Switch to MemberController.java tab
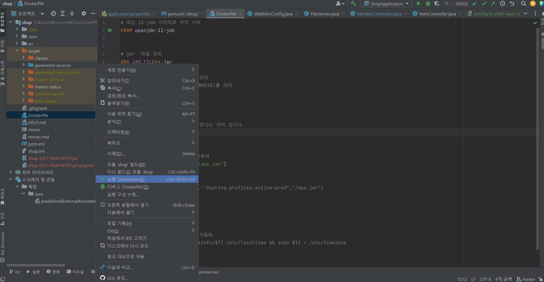The image size is (544, 282). [379, 14]
